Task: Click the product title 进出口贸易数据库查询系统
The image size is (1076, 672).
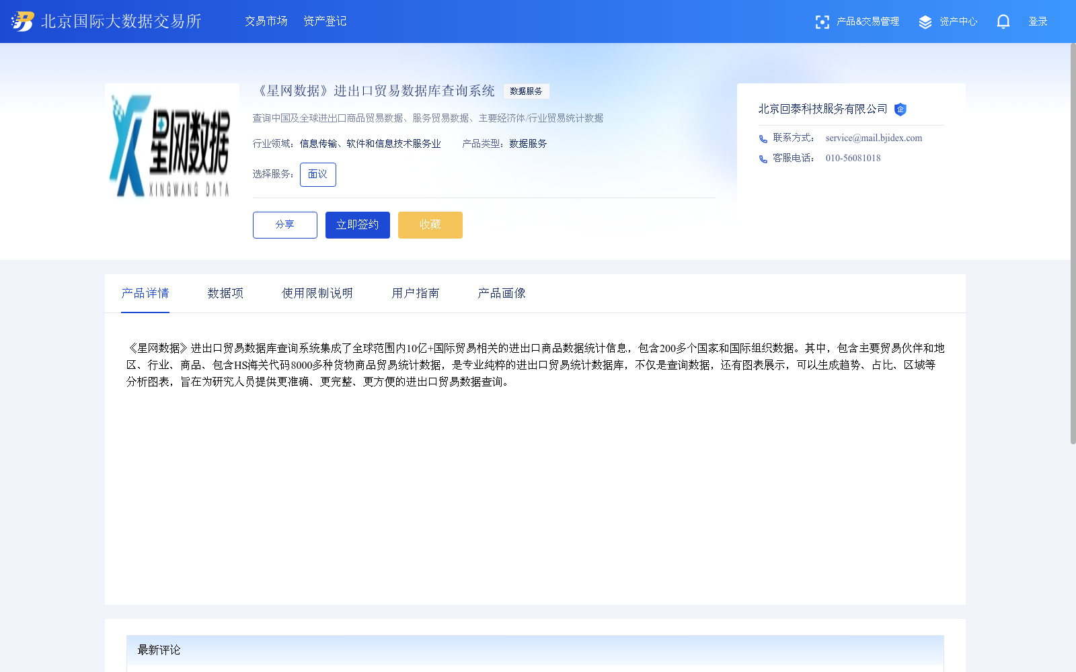Action: (x=374, y=91)
